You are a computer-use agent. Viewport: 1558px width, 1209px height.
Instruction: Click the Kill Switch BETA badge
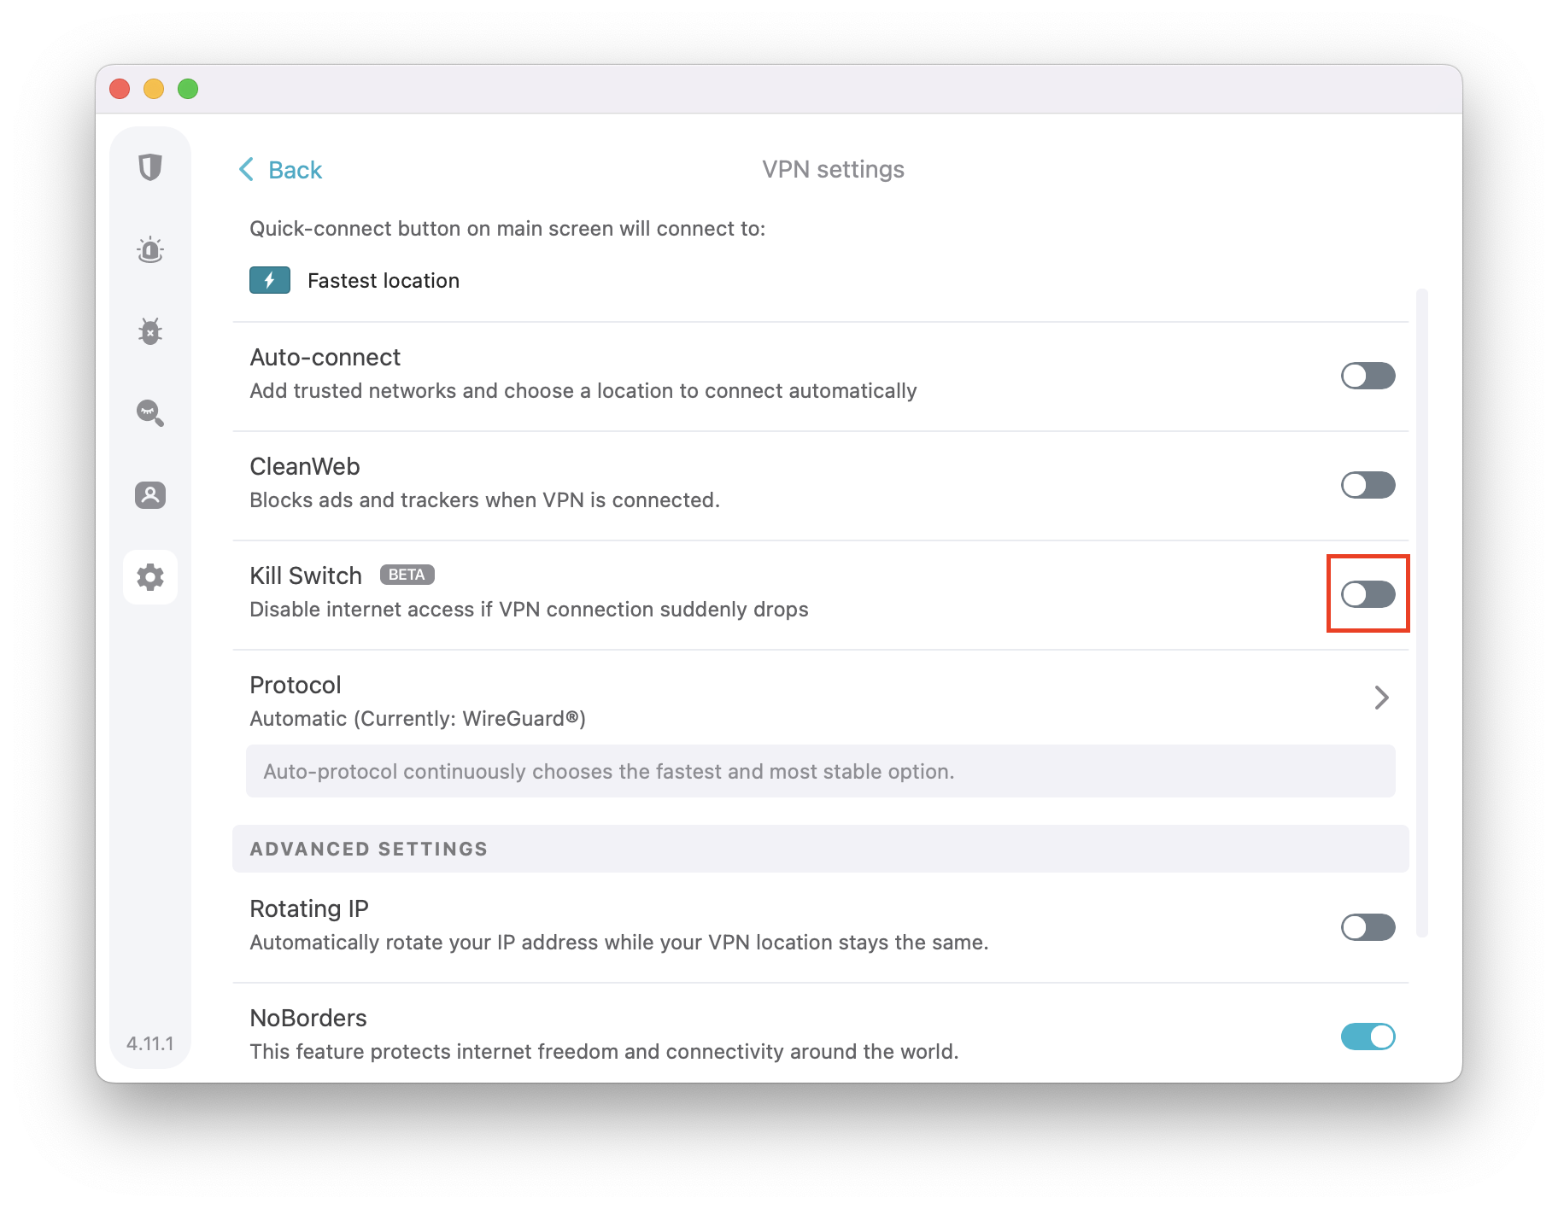pyautogui.click(x=407, y=575)
